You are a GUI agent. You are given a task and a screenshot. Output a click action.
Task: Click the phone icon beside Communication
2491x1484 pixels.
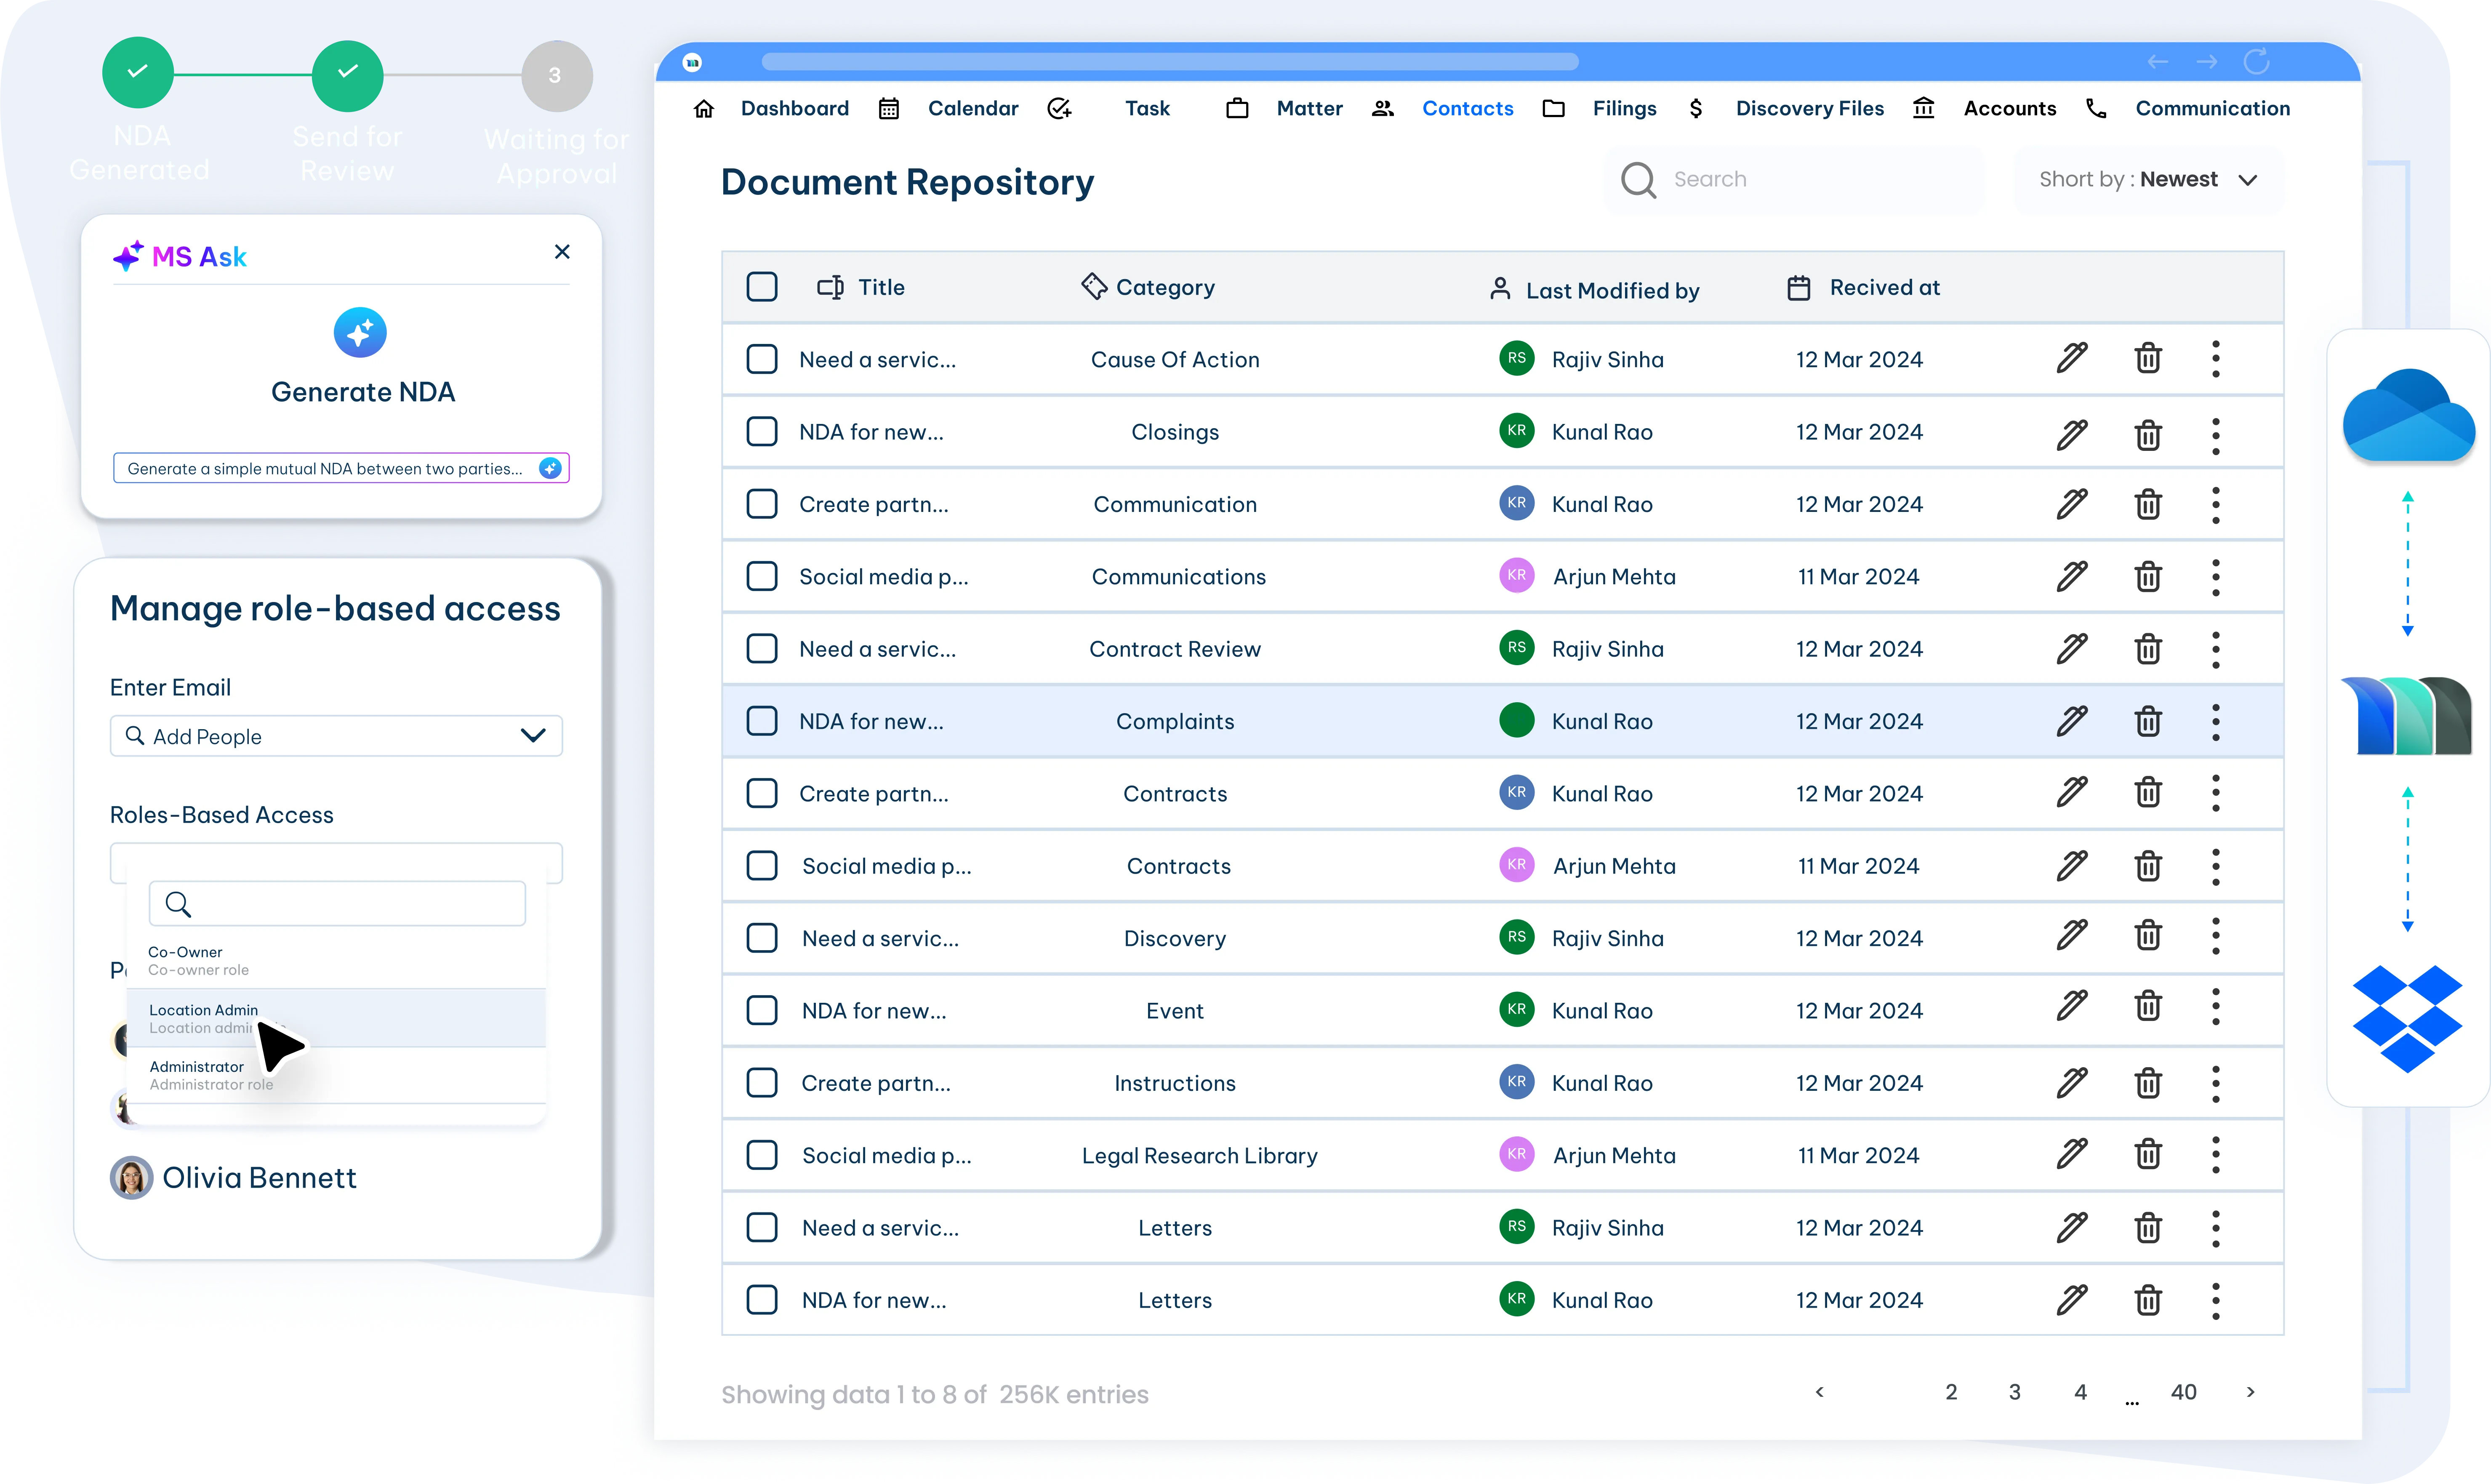click(x=2097, y=108)
